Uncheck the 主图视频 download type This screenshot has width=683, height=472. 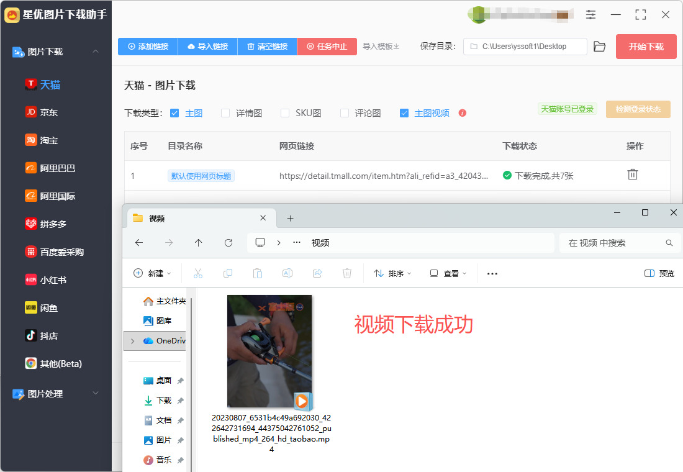(404, 113)
